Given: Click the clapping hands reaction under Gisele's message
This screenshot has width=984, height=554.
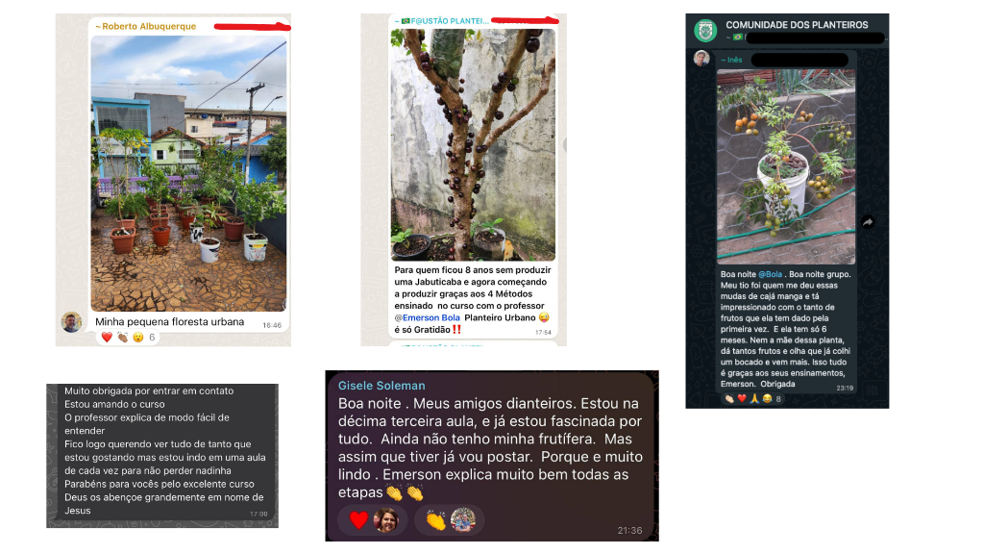Looking at the screenshot, I should tap(435, 520).
